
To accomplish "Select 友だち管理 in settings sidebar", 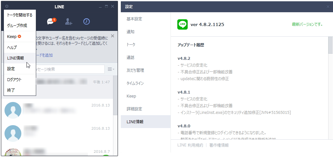I will (x=146, y=70).
